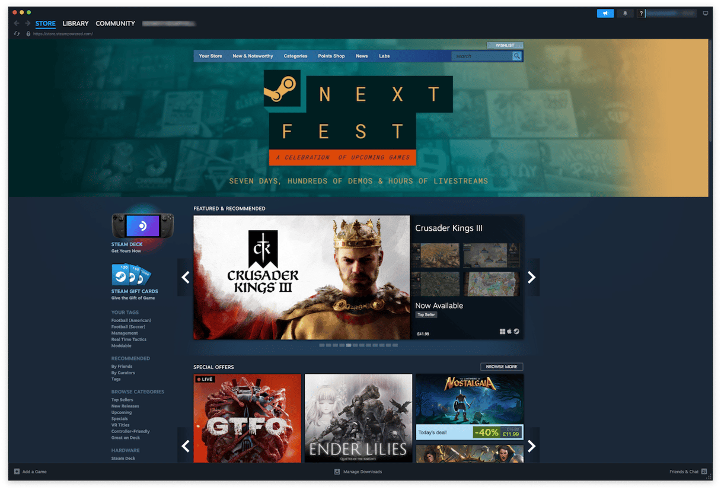This screenshot has height=490, width=721.
Task: Expand the Your Store menu
Action: 210,56
